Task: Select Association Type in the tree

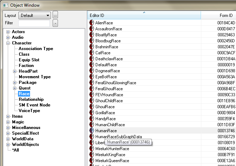Action: [36, 49]
